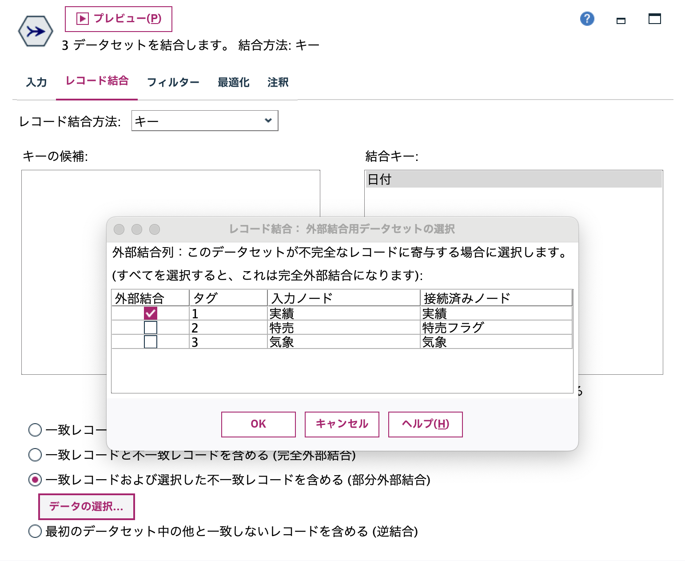This screenshot has width=685, height=561.
Task: Select the 部分外部結合 radio option
Action: tap(34, 480)
